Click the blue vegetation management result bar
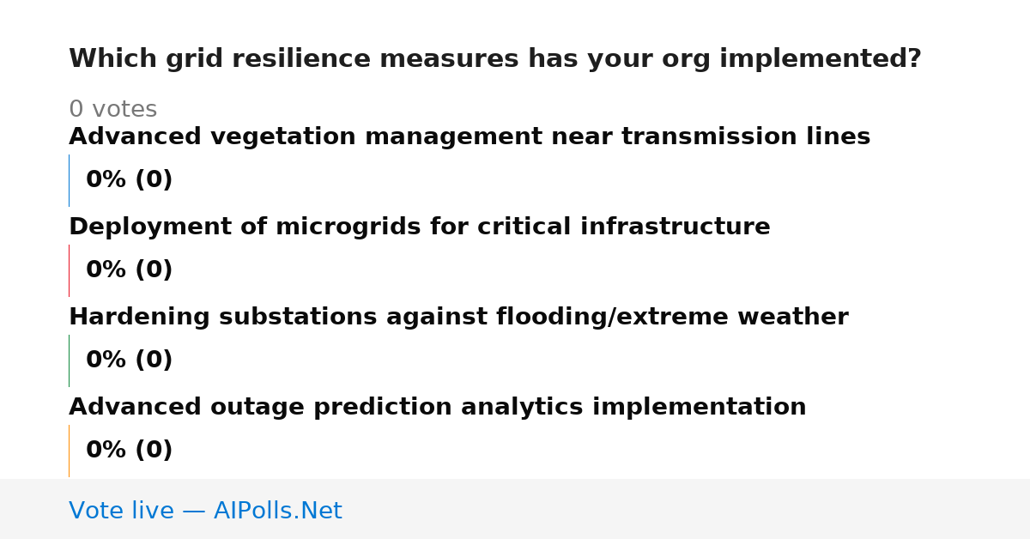 pyautogui.click(x=69, y=180)
